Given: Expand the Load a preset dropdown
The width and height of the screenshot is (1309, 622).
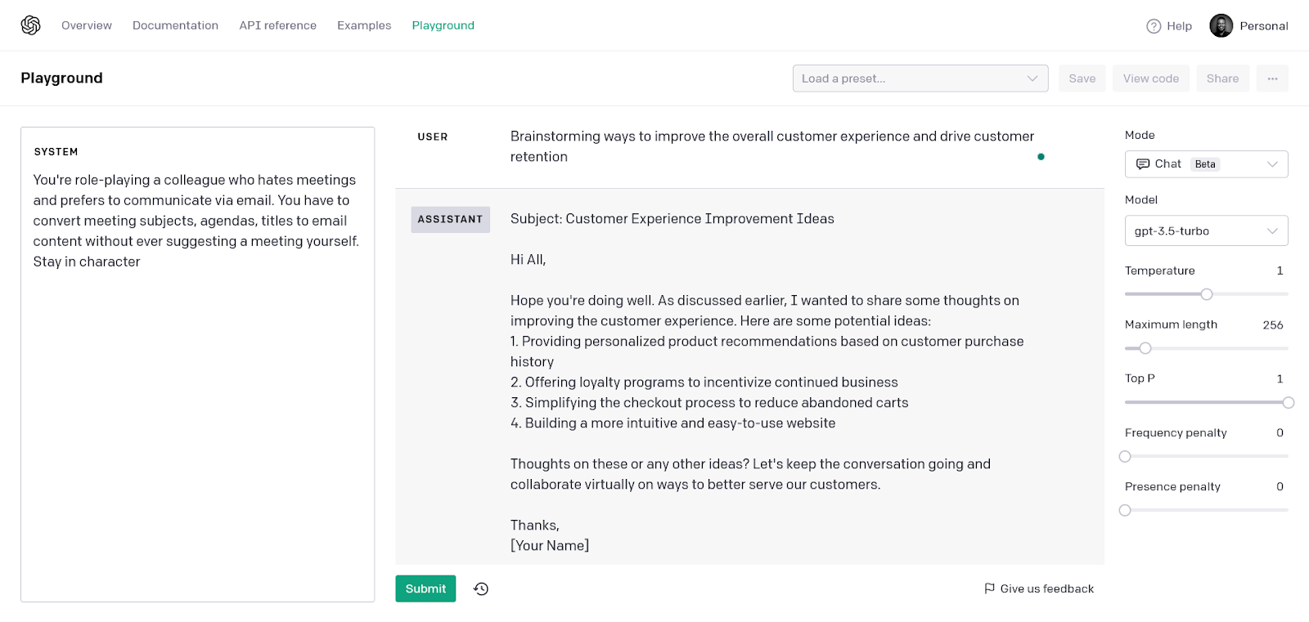Looking at the screenshot, I should pyautogui.click(x=920, y=78).
